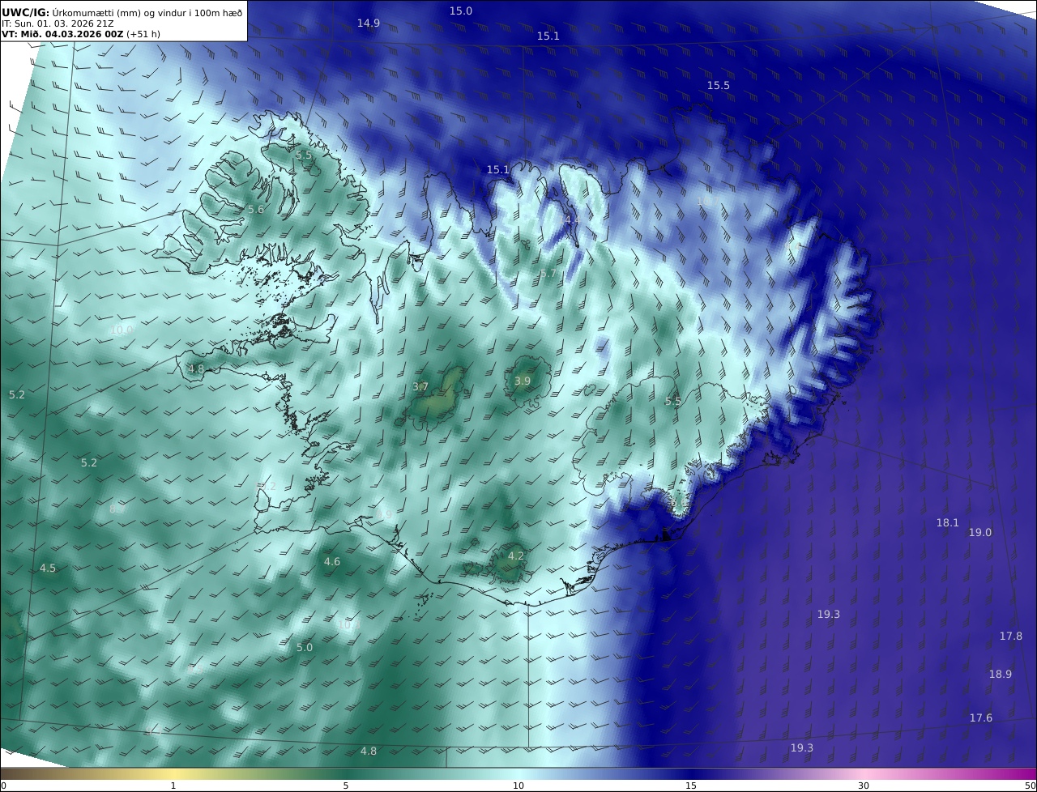The height and width of the screenshot is (792, 1037).
Task: Click the "10" tick on the color scale
Action: pyautogui.click(x=518, y=786)
